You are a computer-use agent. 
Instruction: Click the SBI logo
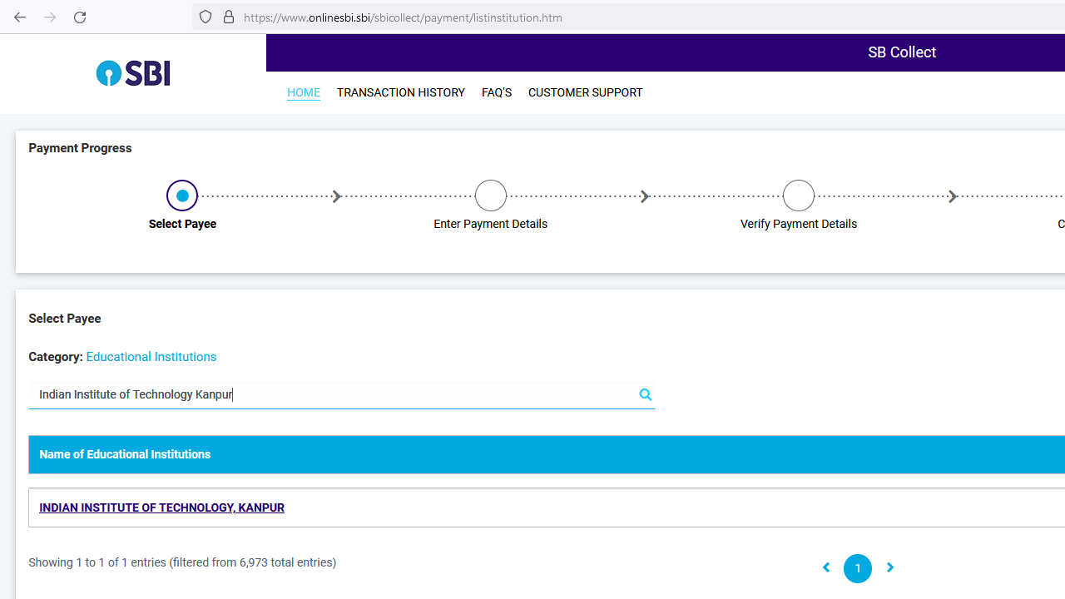coord(133,73)
